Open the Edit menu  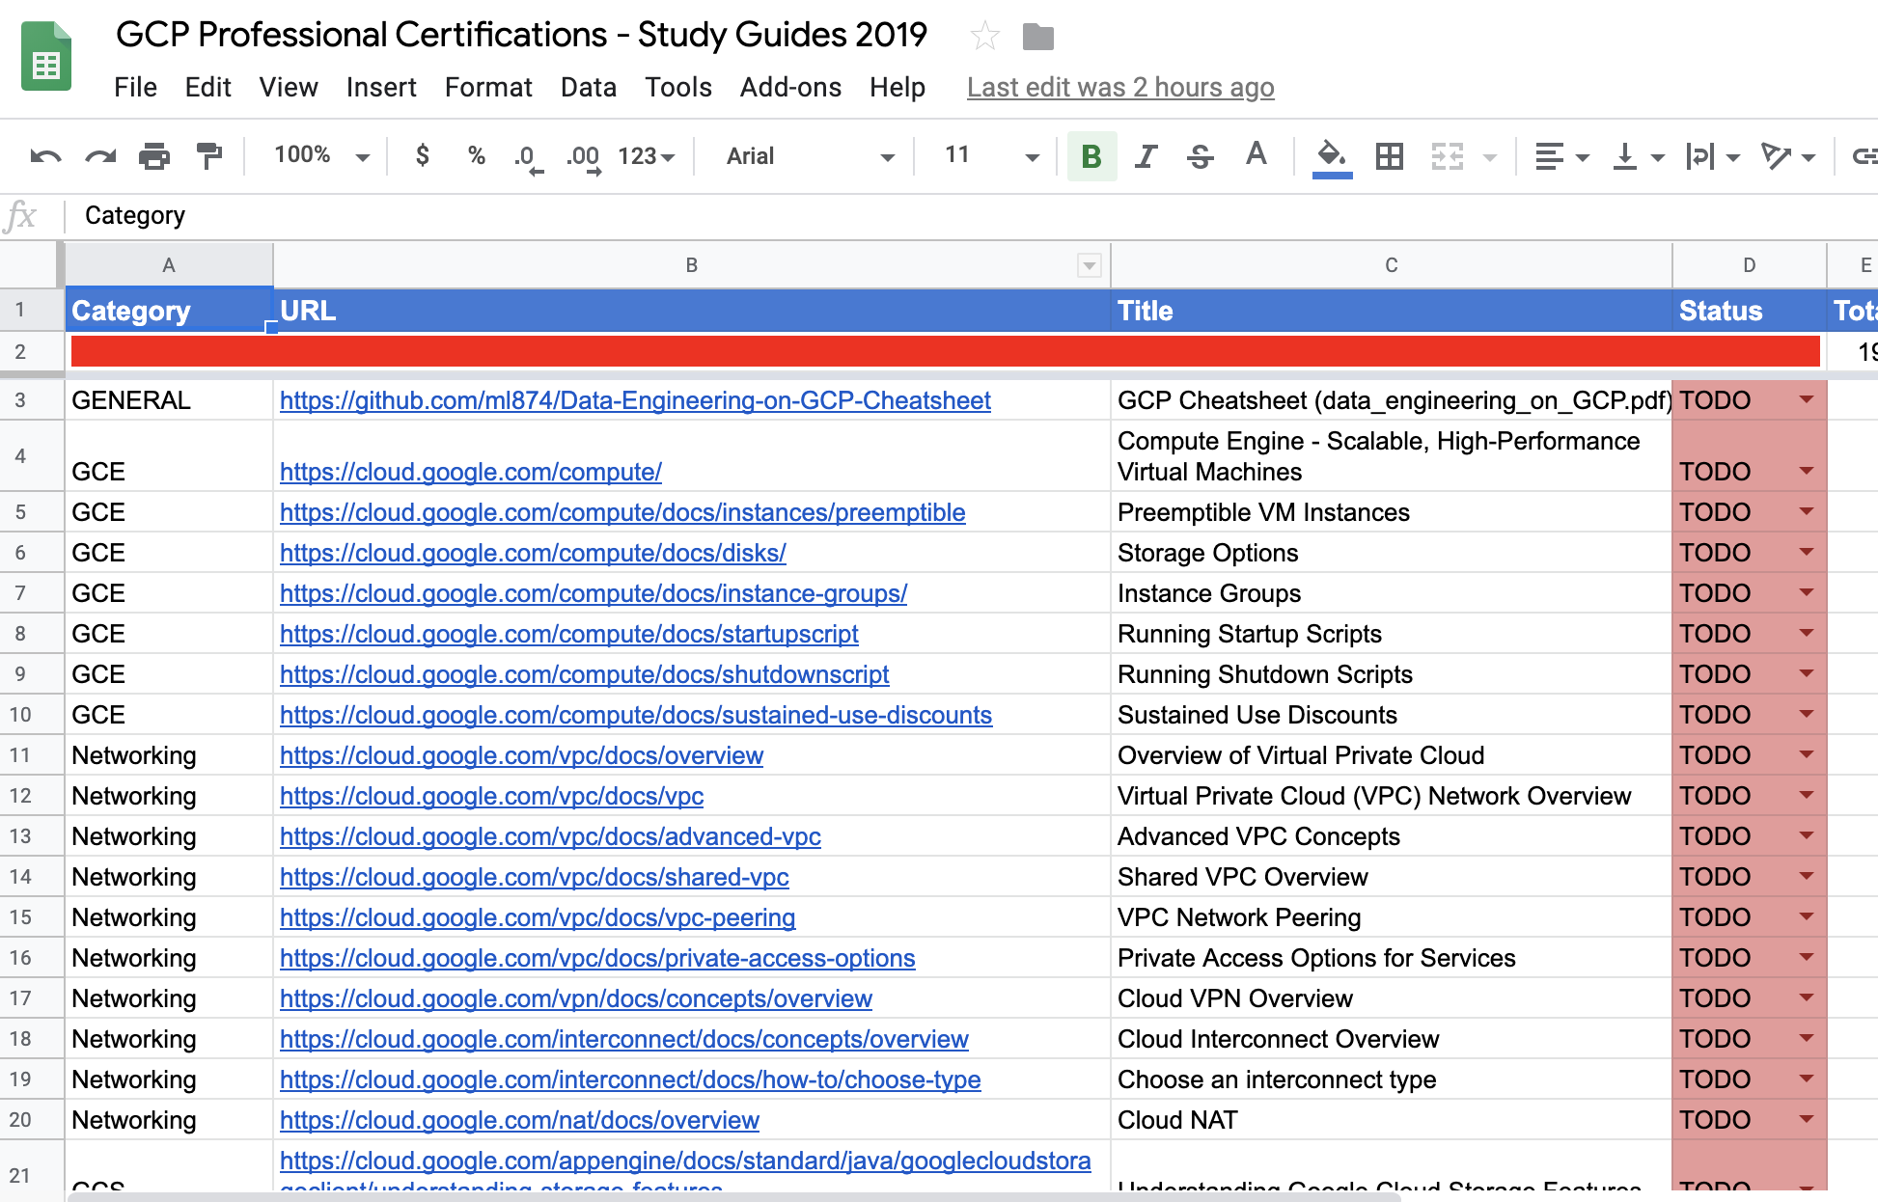[x=207, y=87]
